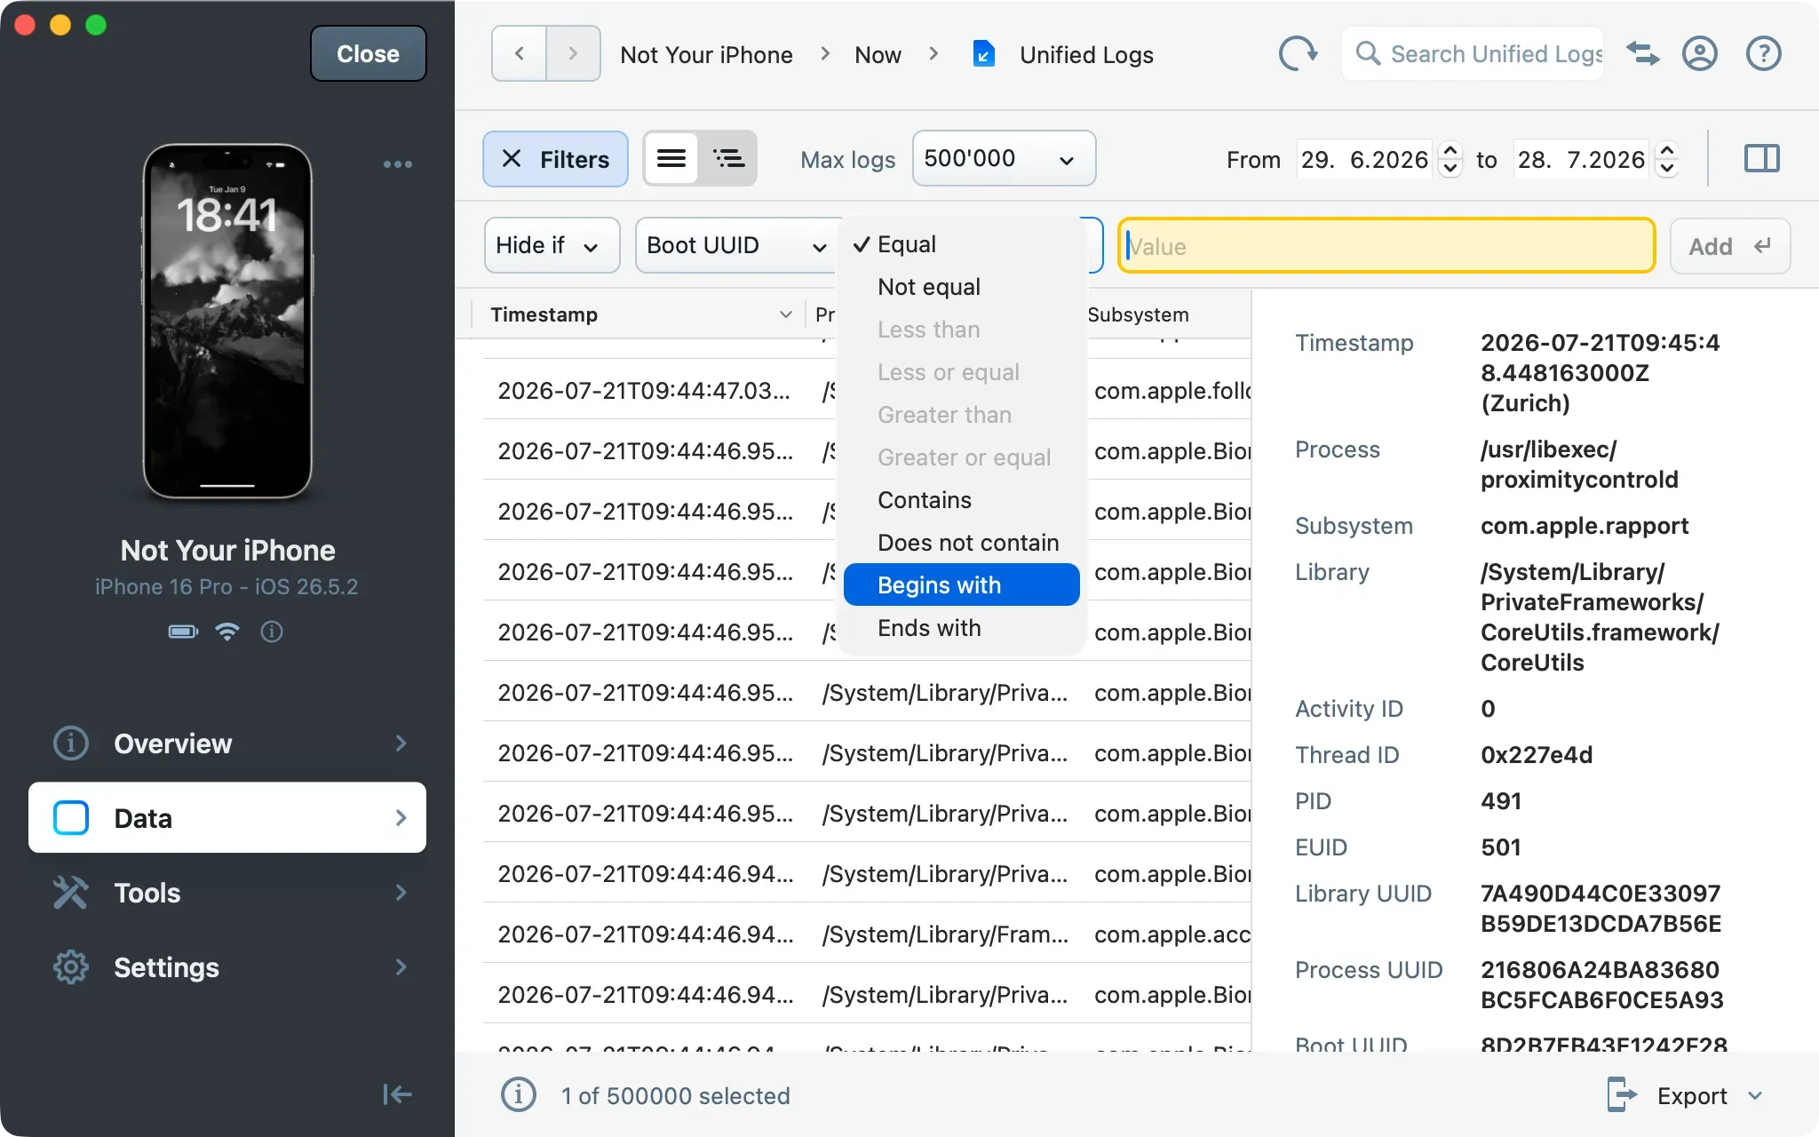Select the Data sidebar item
Image resolution: width=1819 pixels, height=1137 pixels.
(227, 818)
